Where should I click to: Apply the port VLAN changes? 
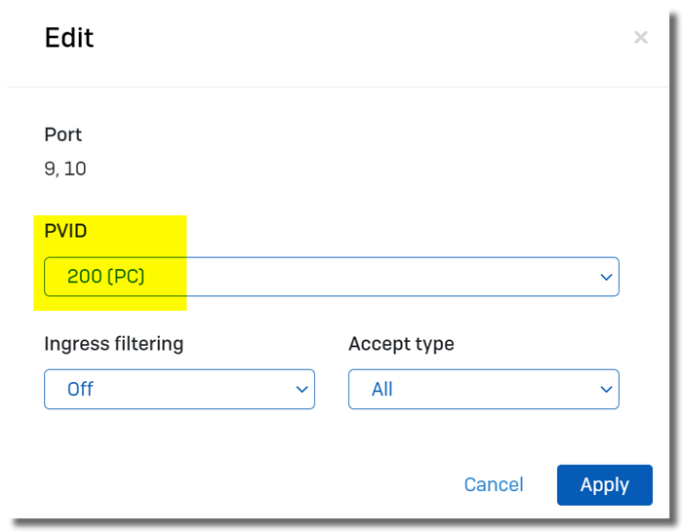[605, 485]
